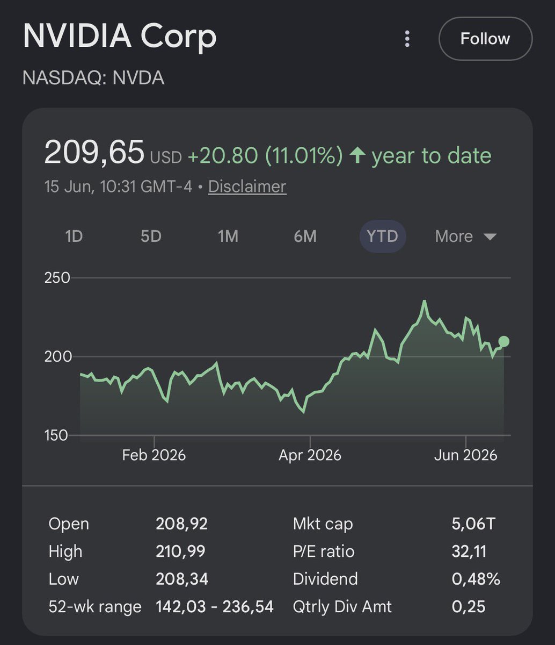Click the NASDAQ: NVDA ticker text

tap(93, 78)
